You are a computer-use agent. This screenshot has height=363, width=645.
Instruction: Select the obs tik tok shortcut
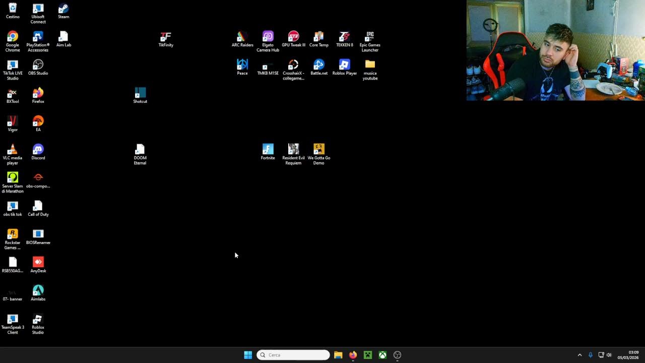click(13, 208)
